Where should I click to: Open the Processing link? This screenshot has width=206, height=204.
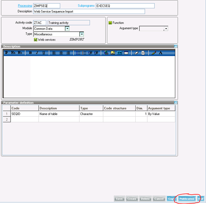[x=25, y=6]
